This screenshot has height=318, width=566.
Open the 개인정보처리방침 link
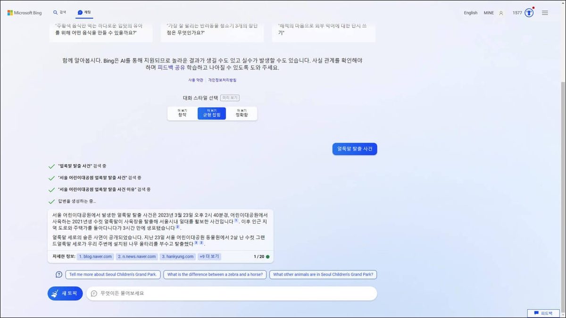coord(222,80)
